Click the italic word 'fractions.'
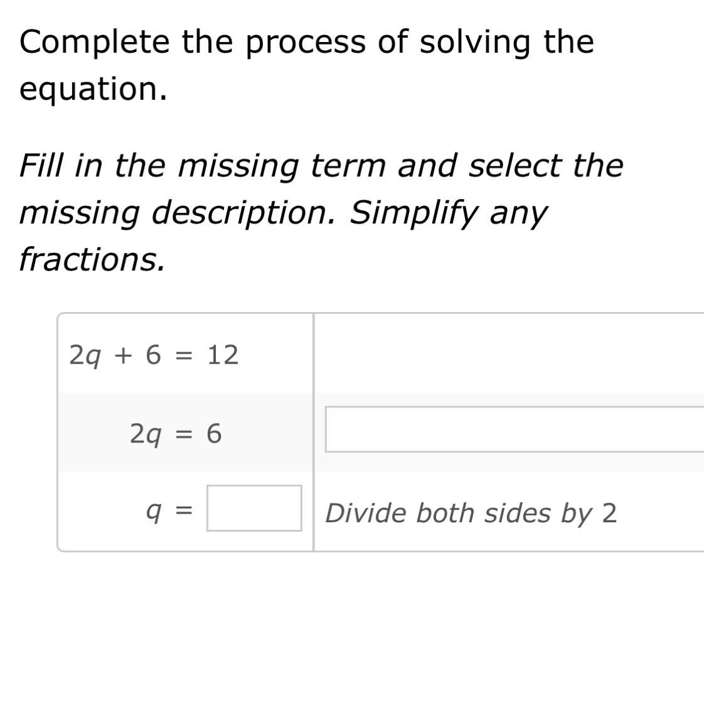 92,259
